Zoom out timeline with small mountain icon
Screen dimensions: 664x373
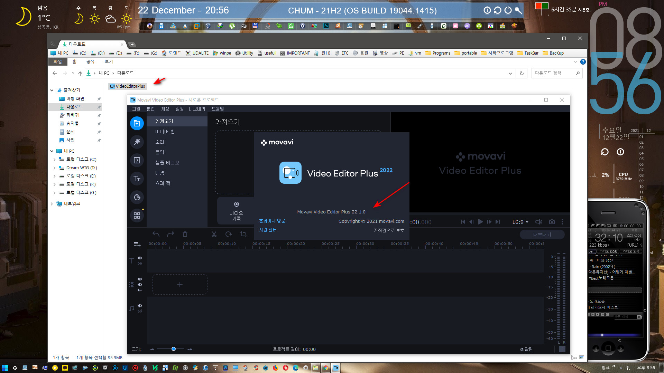point(152,349)
